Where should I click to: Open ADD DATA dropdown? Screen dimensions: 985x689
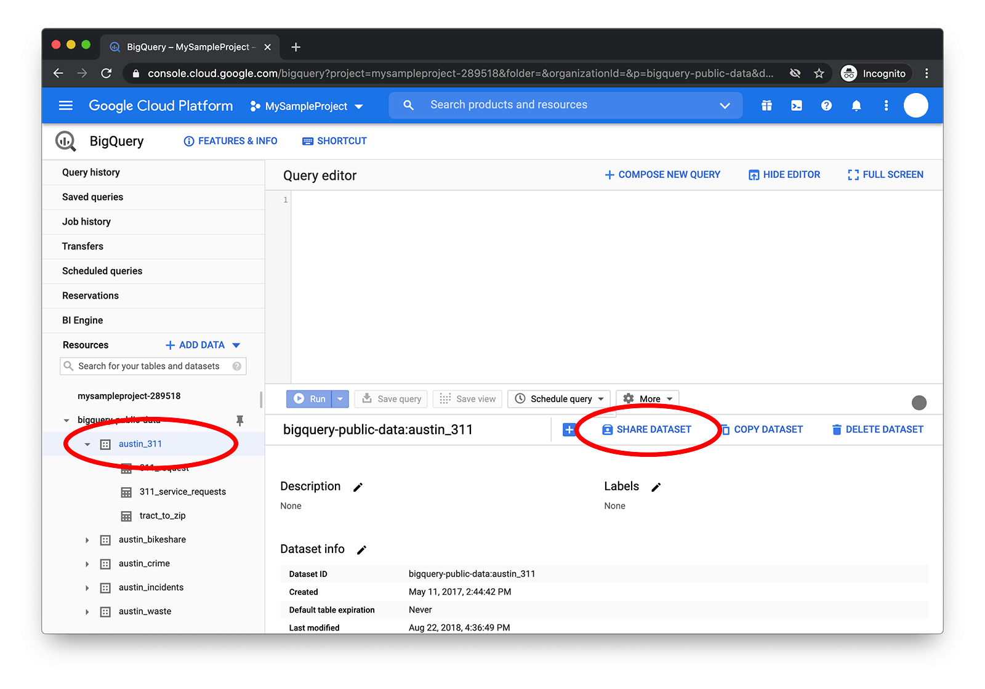click(202, 345)
